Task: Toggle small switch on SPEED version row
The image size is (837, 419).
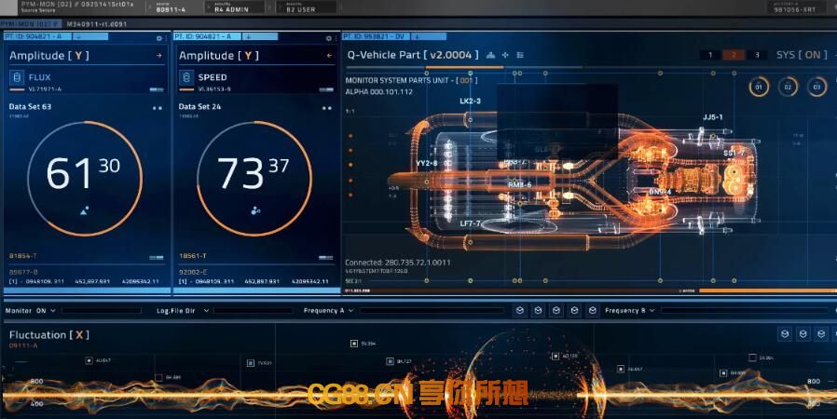Action: coord(326,89)
